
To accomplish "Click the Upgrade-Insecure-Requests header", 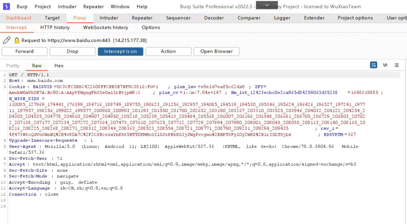I will tap(43, 140).
